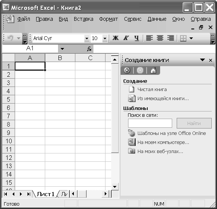This screenshot has height=209, width=217.
Task: Click previous sheet tab navigation arrow
Action: pos(13,194)
